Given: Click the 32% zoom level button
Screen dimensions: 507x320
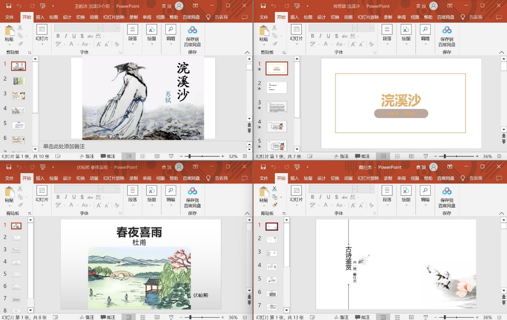Looking at the screenshot, I should coord(233,156).
